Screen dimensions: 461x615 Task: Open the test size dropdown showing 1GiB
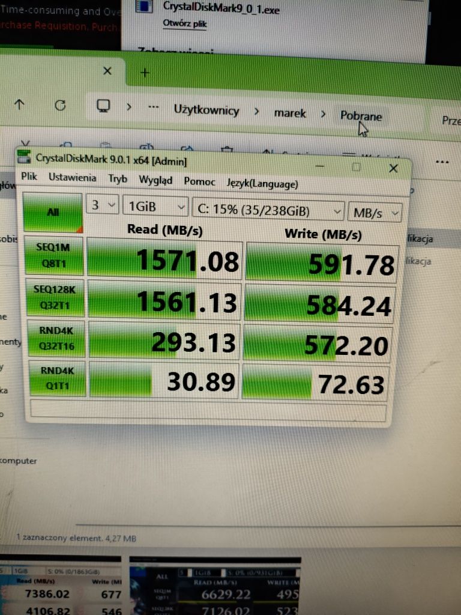point(155,207)
